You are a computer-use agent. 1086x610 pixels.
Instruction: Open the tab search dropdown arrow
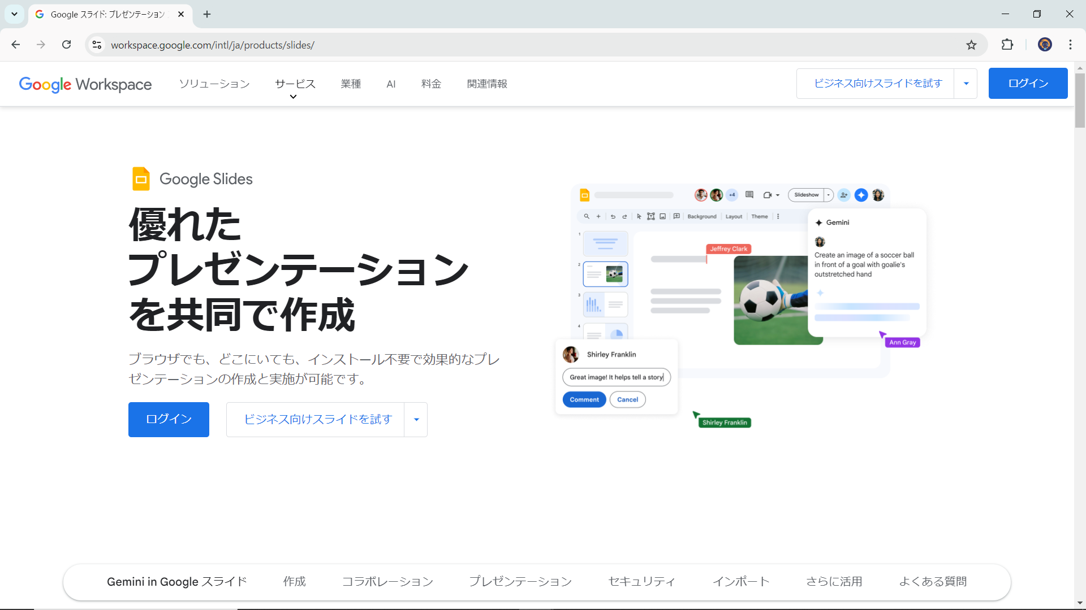pyautogui.click(x=14, y=14)
